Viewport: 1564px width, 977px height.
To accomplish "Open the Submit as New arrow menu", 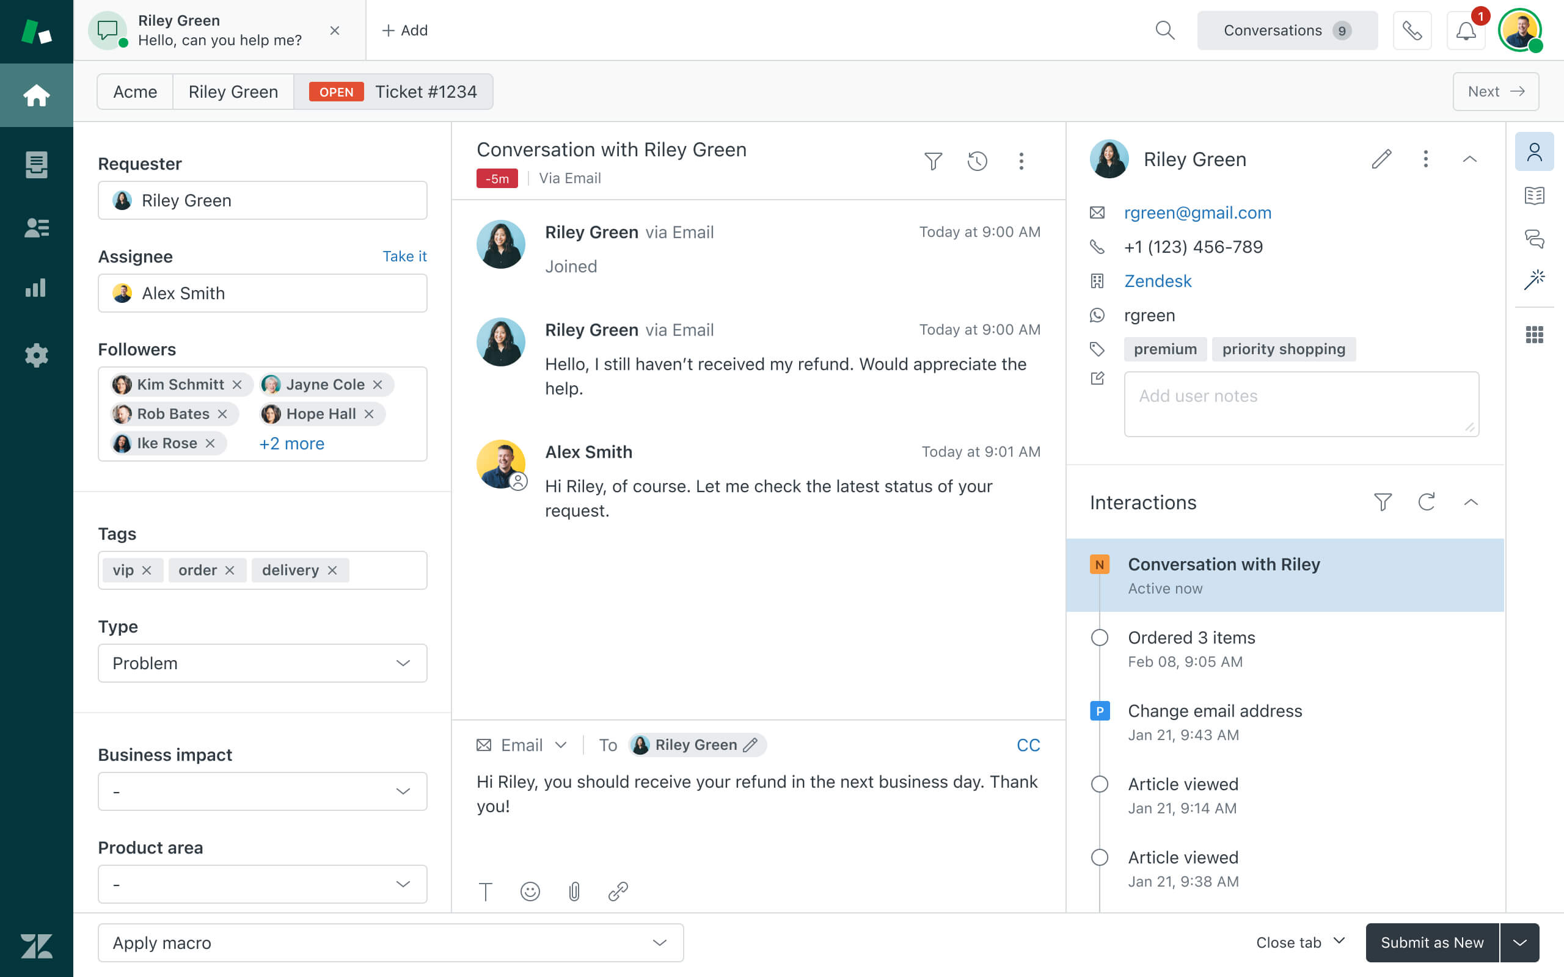I will coord(1519,942).
